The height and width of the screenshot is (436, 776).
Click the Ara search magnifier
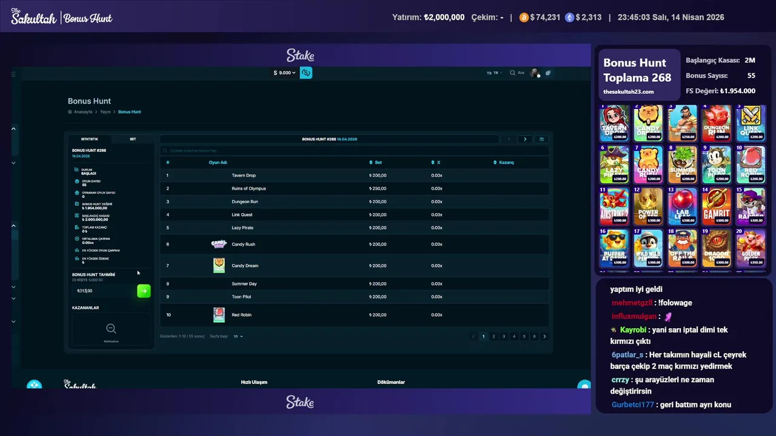click(512, 73)
